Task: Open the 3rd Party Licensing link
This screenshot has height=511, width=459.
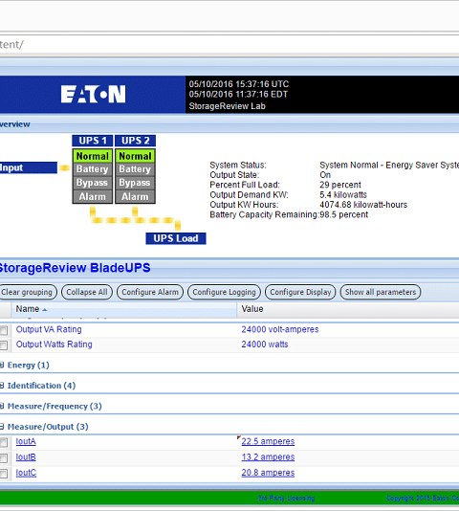Action: coord(286,498)
